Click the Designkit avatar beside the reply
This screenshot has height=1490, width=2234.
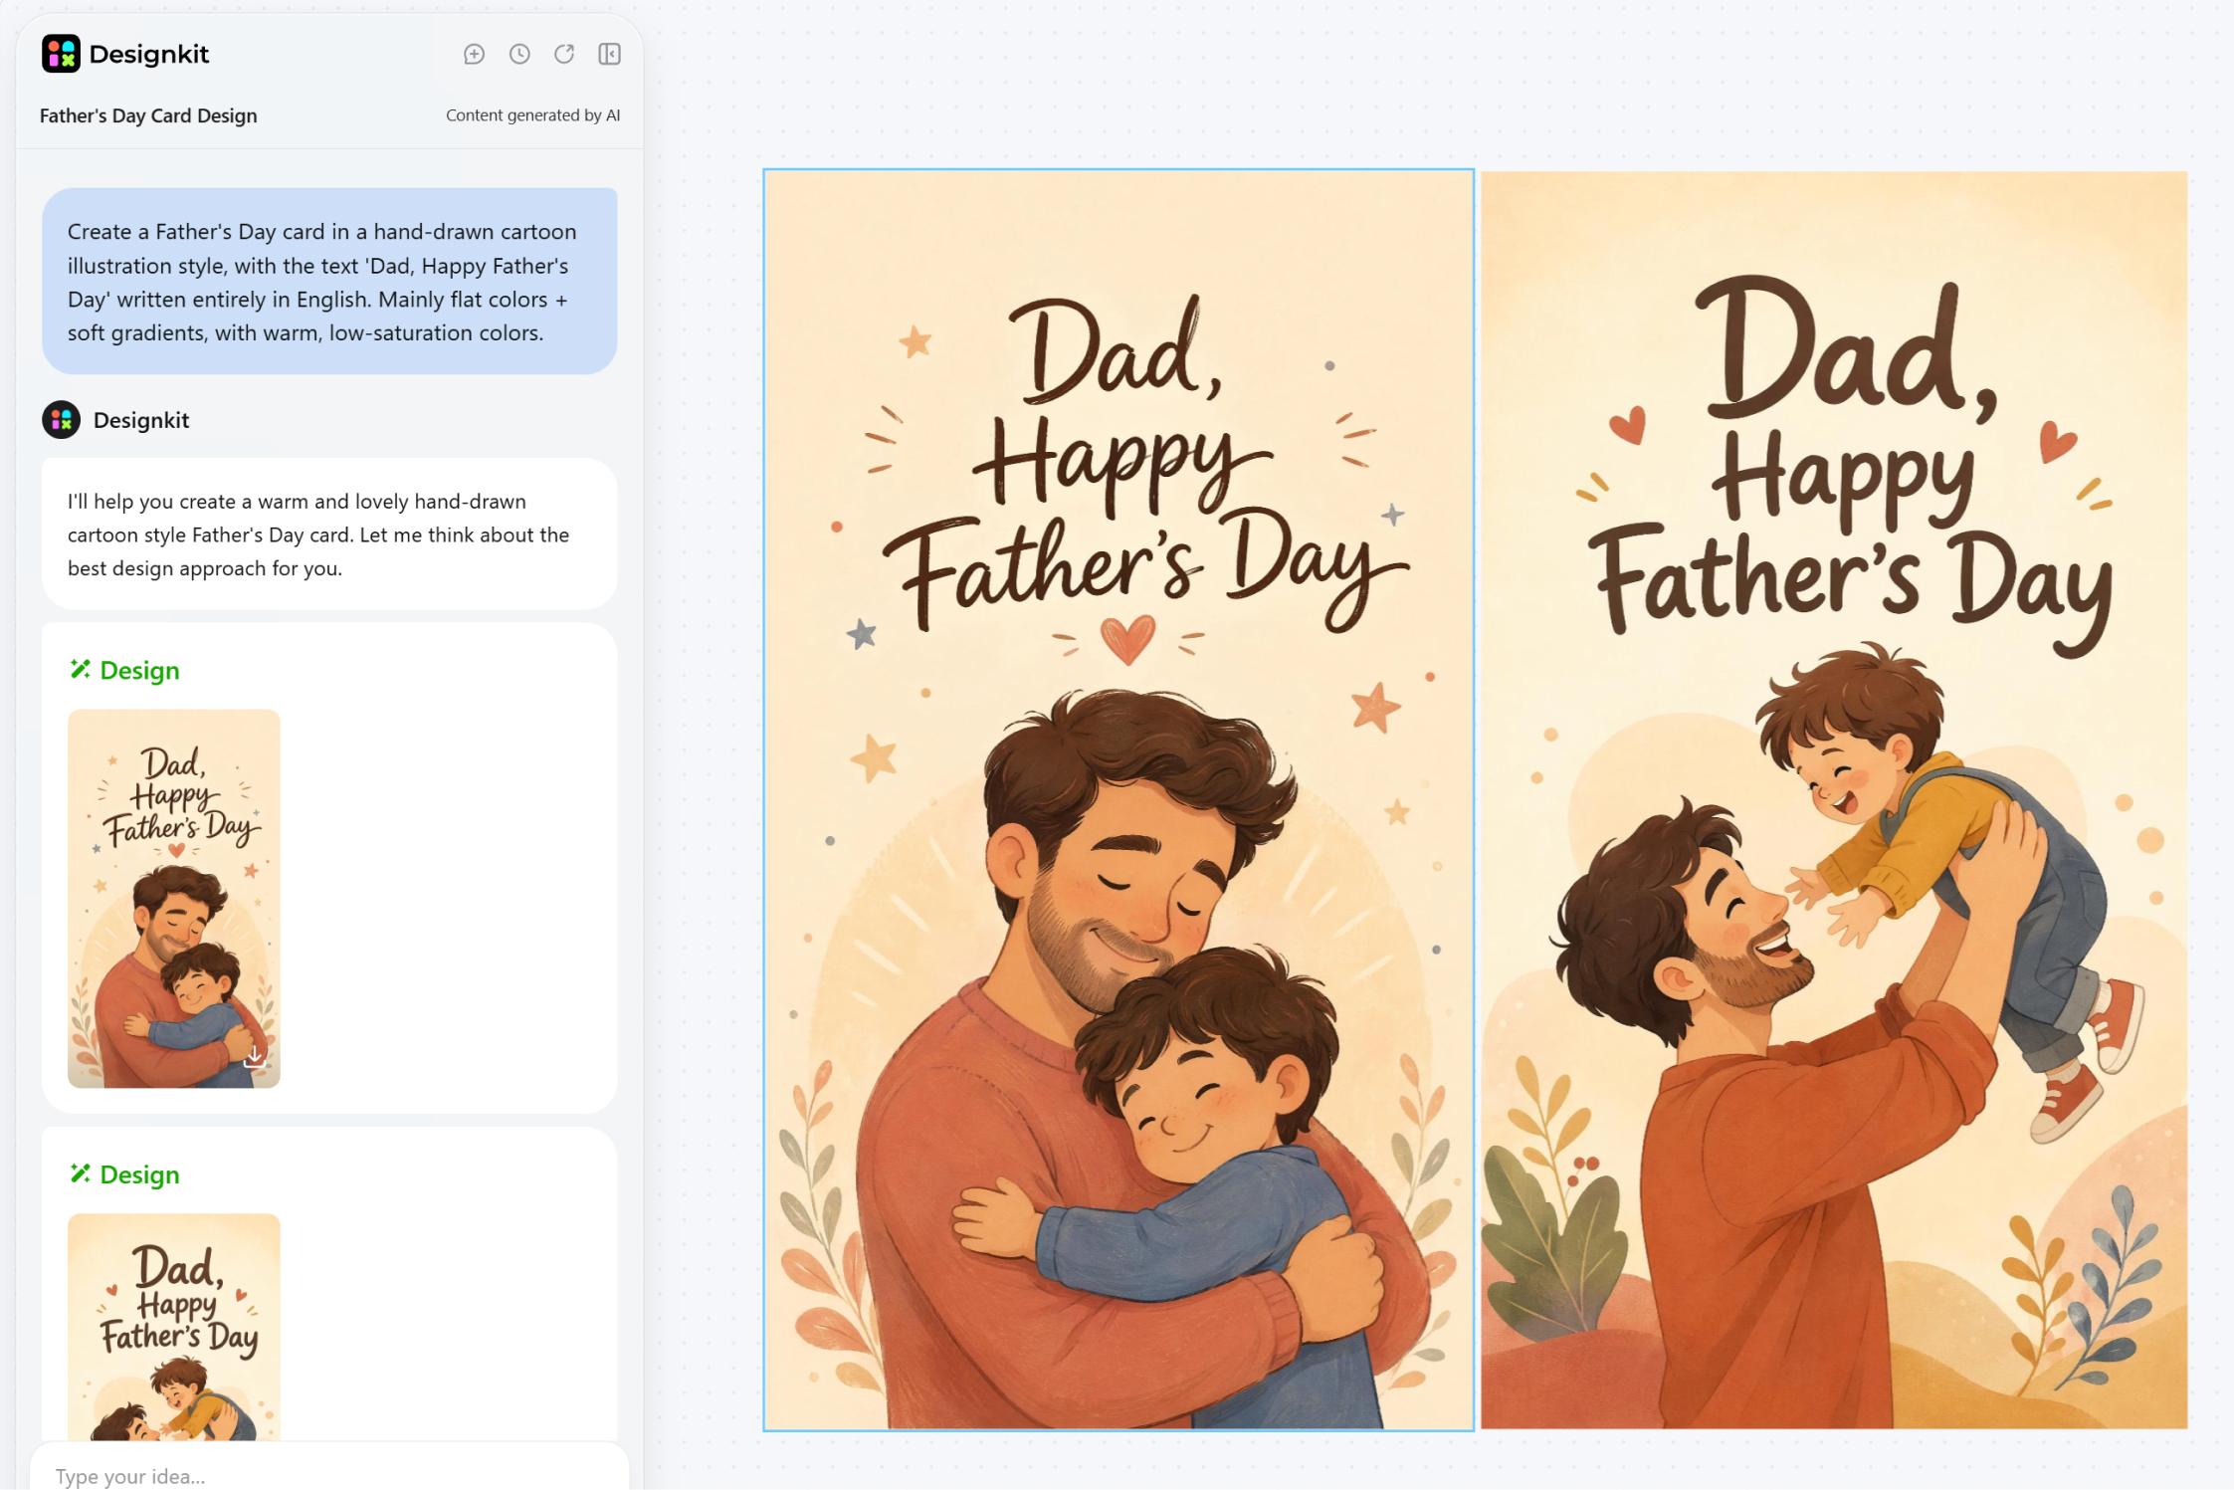point(62,420)
